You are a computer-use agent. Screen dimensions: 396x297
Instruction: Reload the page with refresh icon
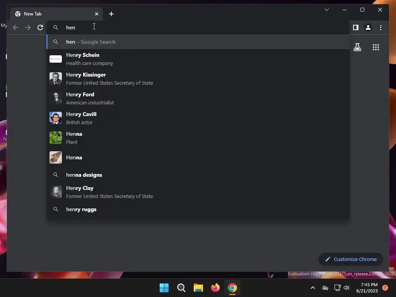click(x=40, y=27)
